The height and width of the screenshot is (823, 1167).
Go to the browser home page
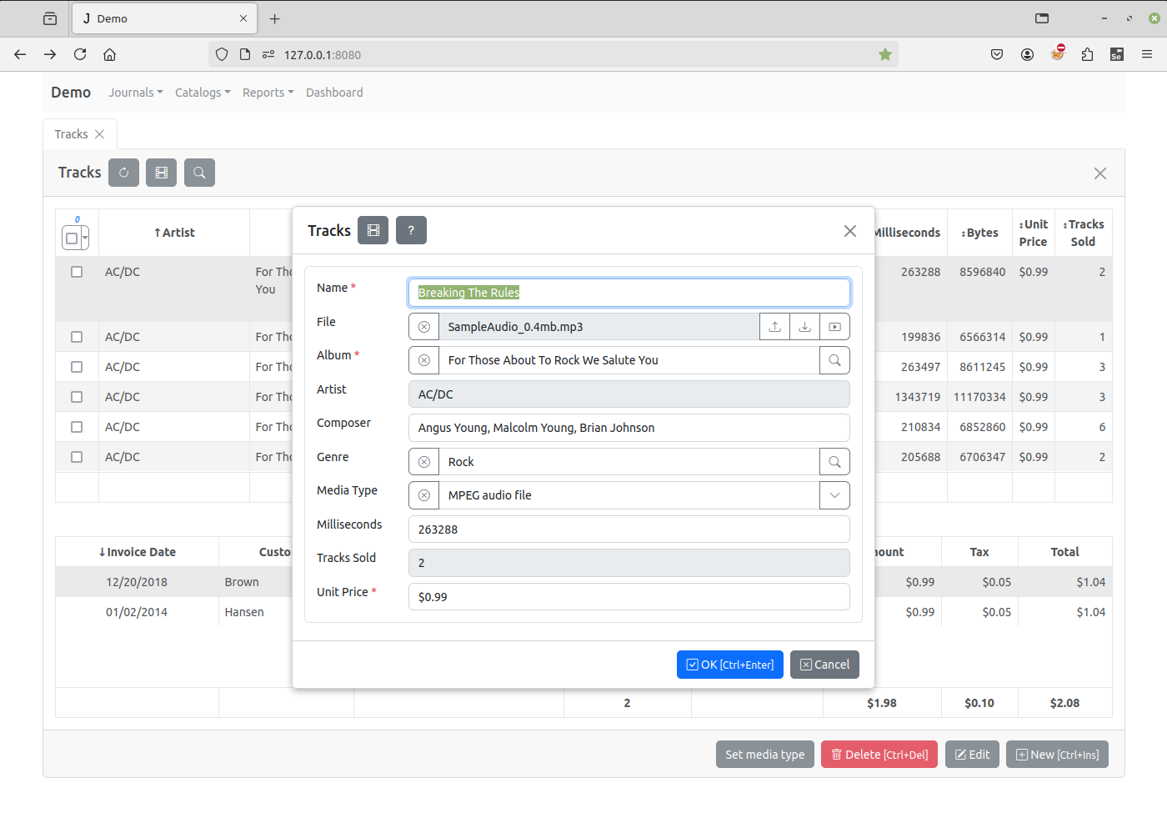(109, 54)
